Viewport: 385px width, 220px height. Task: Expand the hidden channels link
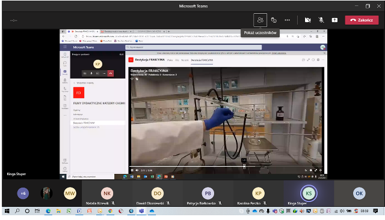coord(86,127)
